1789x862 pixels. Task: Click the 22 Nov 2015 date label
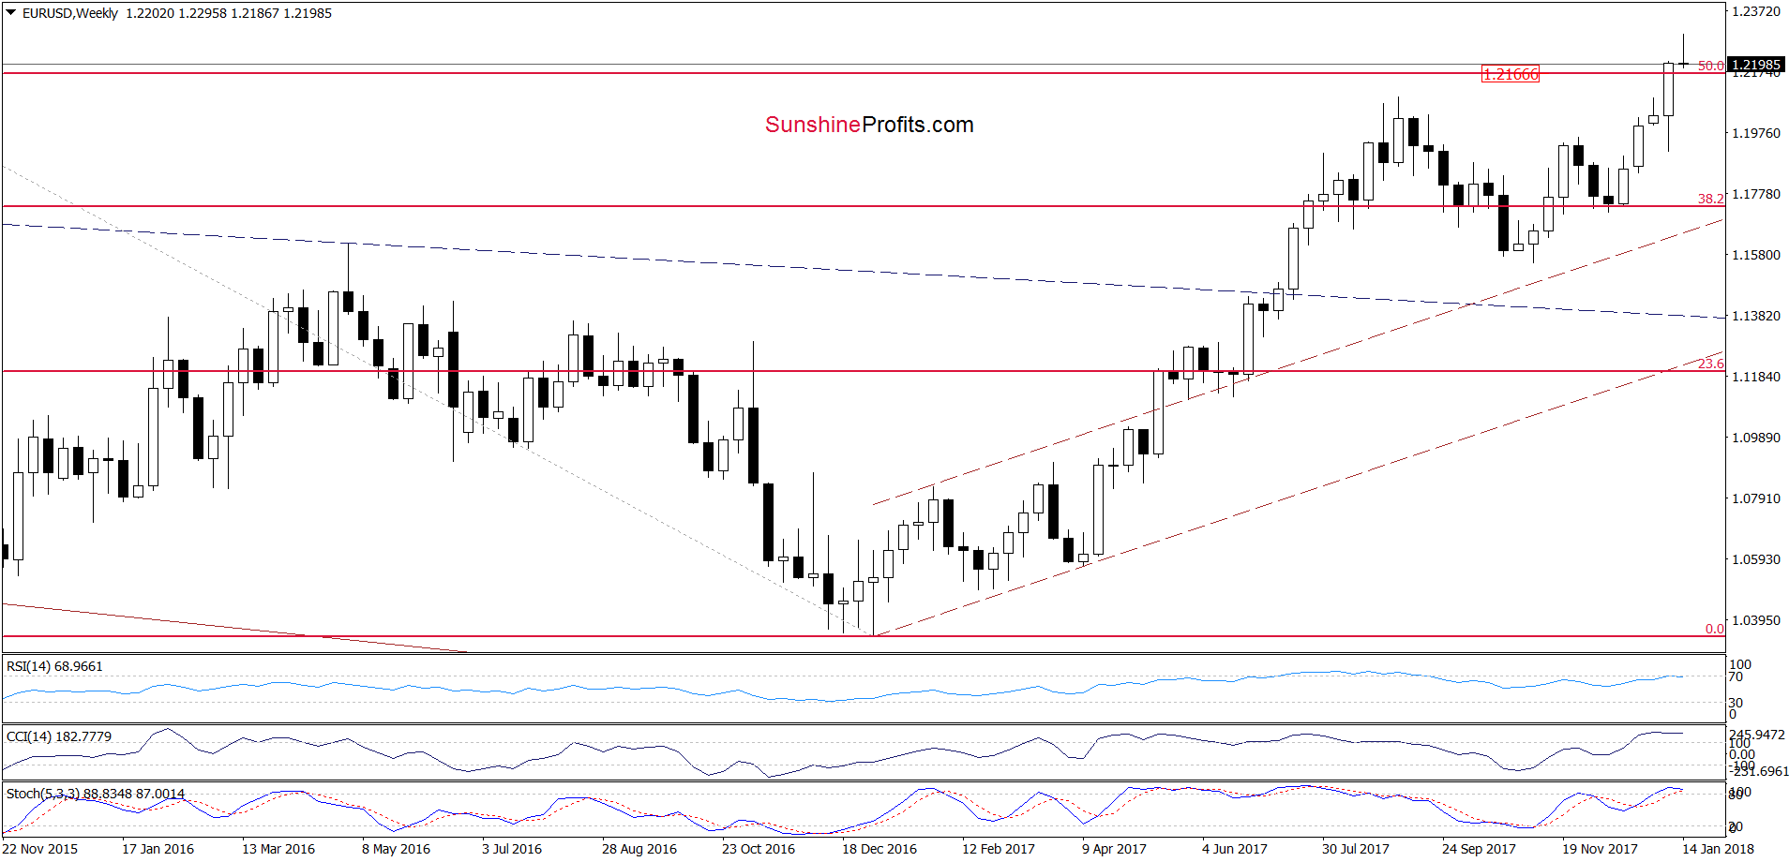point(40,849)
